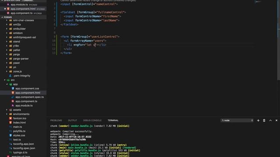
Task: Click the Angular icon of app.module.ts in open editors
Action: pos(8,4)
